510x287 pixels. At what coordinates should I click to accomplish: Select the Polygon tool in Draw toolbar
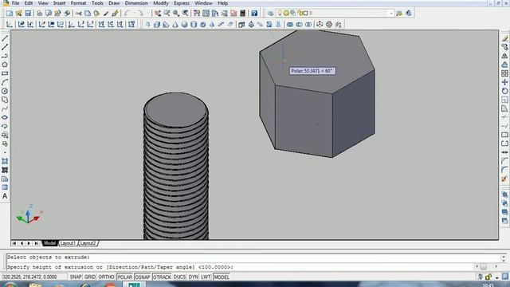(5, 65)
